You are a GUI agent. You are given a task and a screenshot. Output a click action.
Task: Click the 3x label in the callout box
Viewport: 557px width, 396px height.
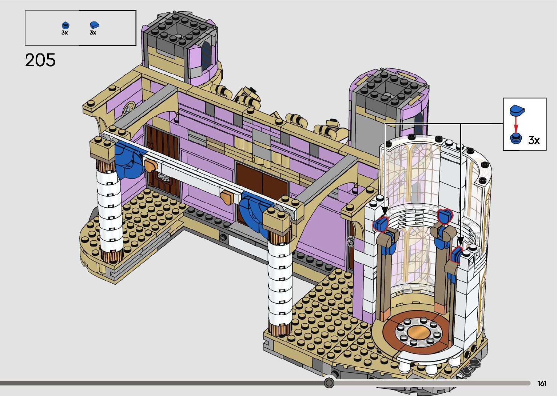pyautogui.click(x=533, y=140)
